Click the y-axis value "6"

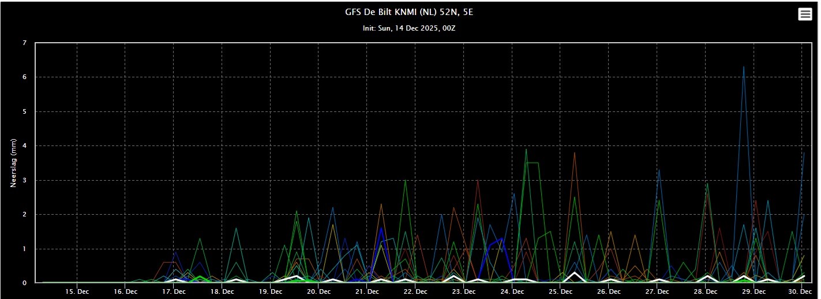(x=24, y=77)
